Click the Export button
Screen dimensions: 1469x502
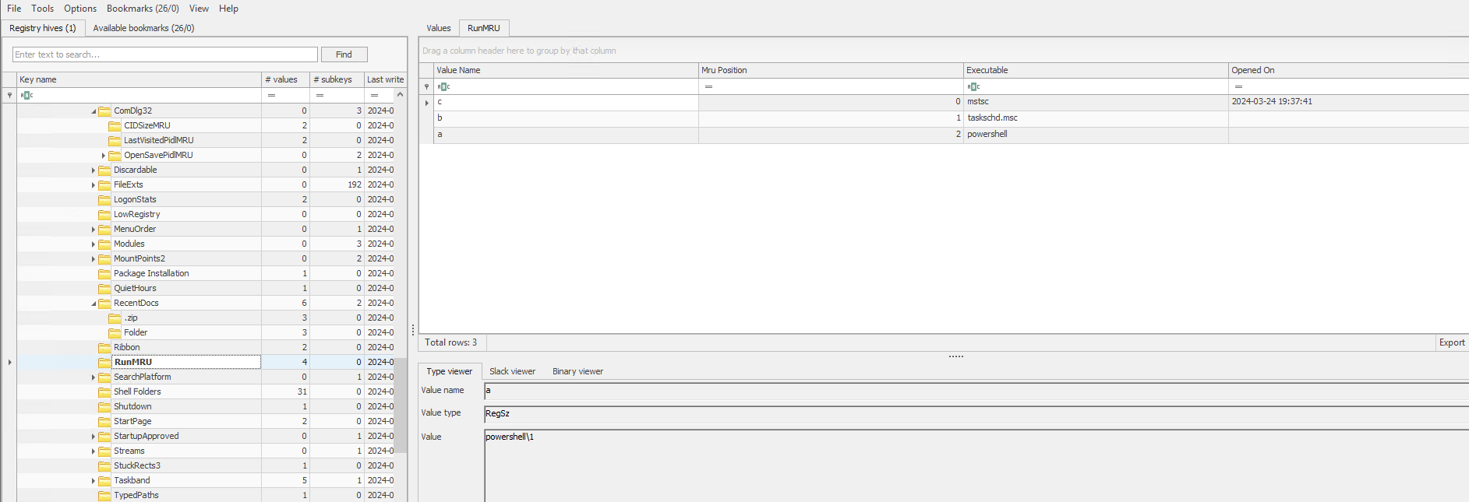[1451, 342]
